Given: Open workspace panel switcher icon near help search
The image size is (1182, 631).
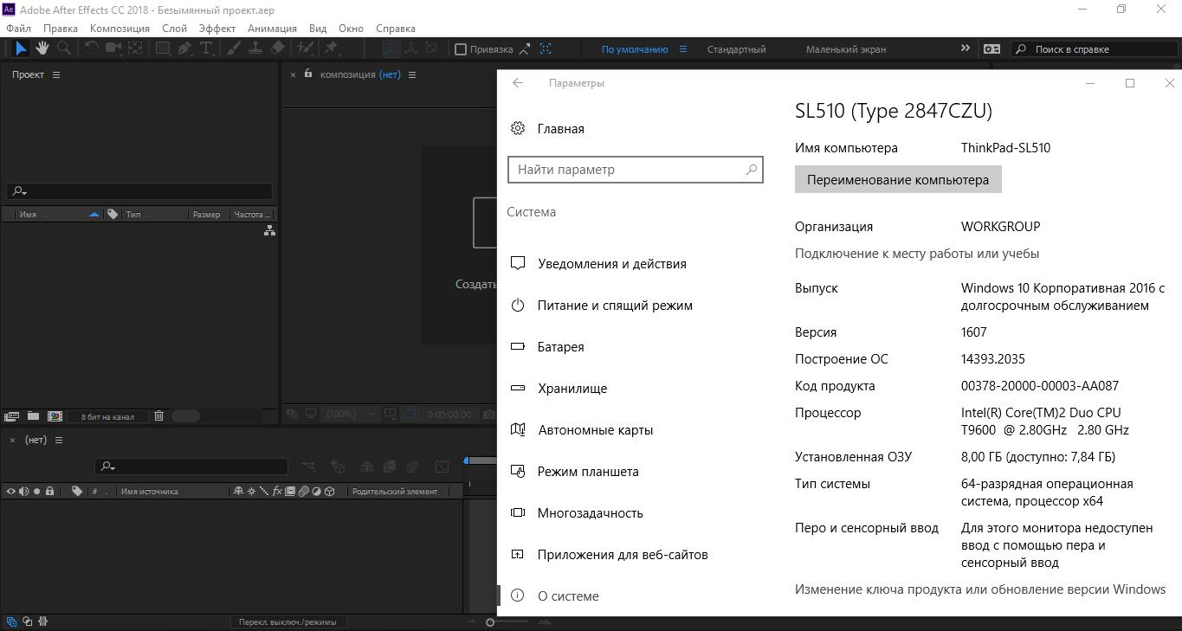Looking at the screenshot, I should pyautogui.click(x=991, y=49).
